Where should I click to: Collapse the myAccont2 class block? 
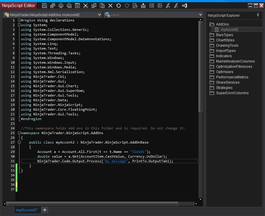[x=19, y=142]
